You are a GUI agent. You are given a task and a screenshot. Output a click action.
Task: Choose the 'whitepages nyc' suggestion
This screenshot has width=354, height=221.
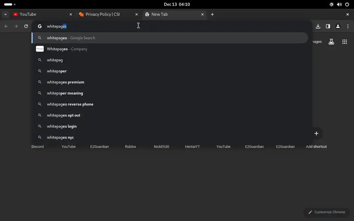pos(170,137)
